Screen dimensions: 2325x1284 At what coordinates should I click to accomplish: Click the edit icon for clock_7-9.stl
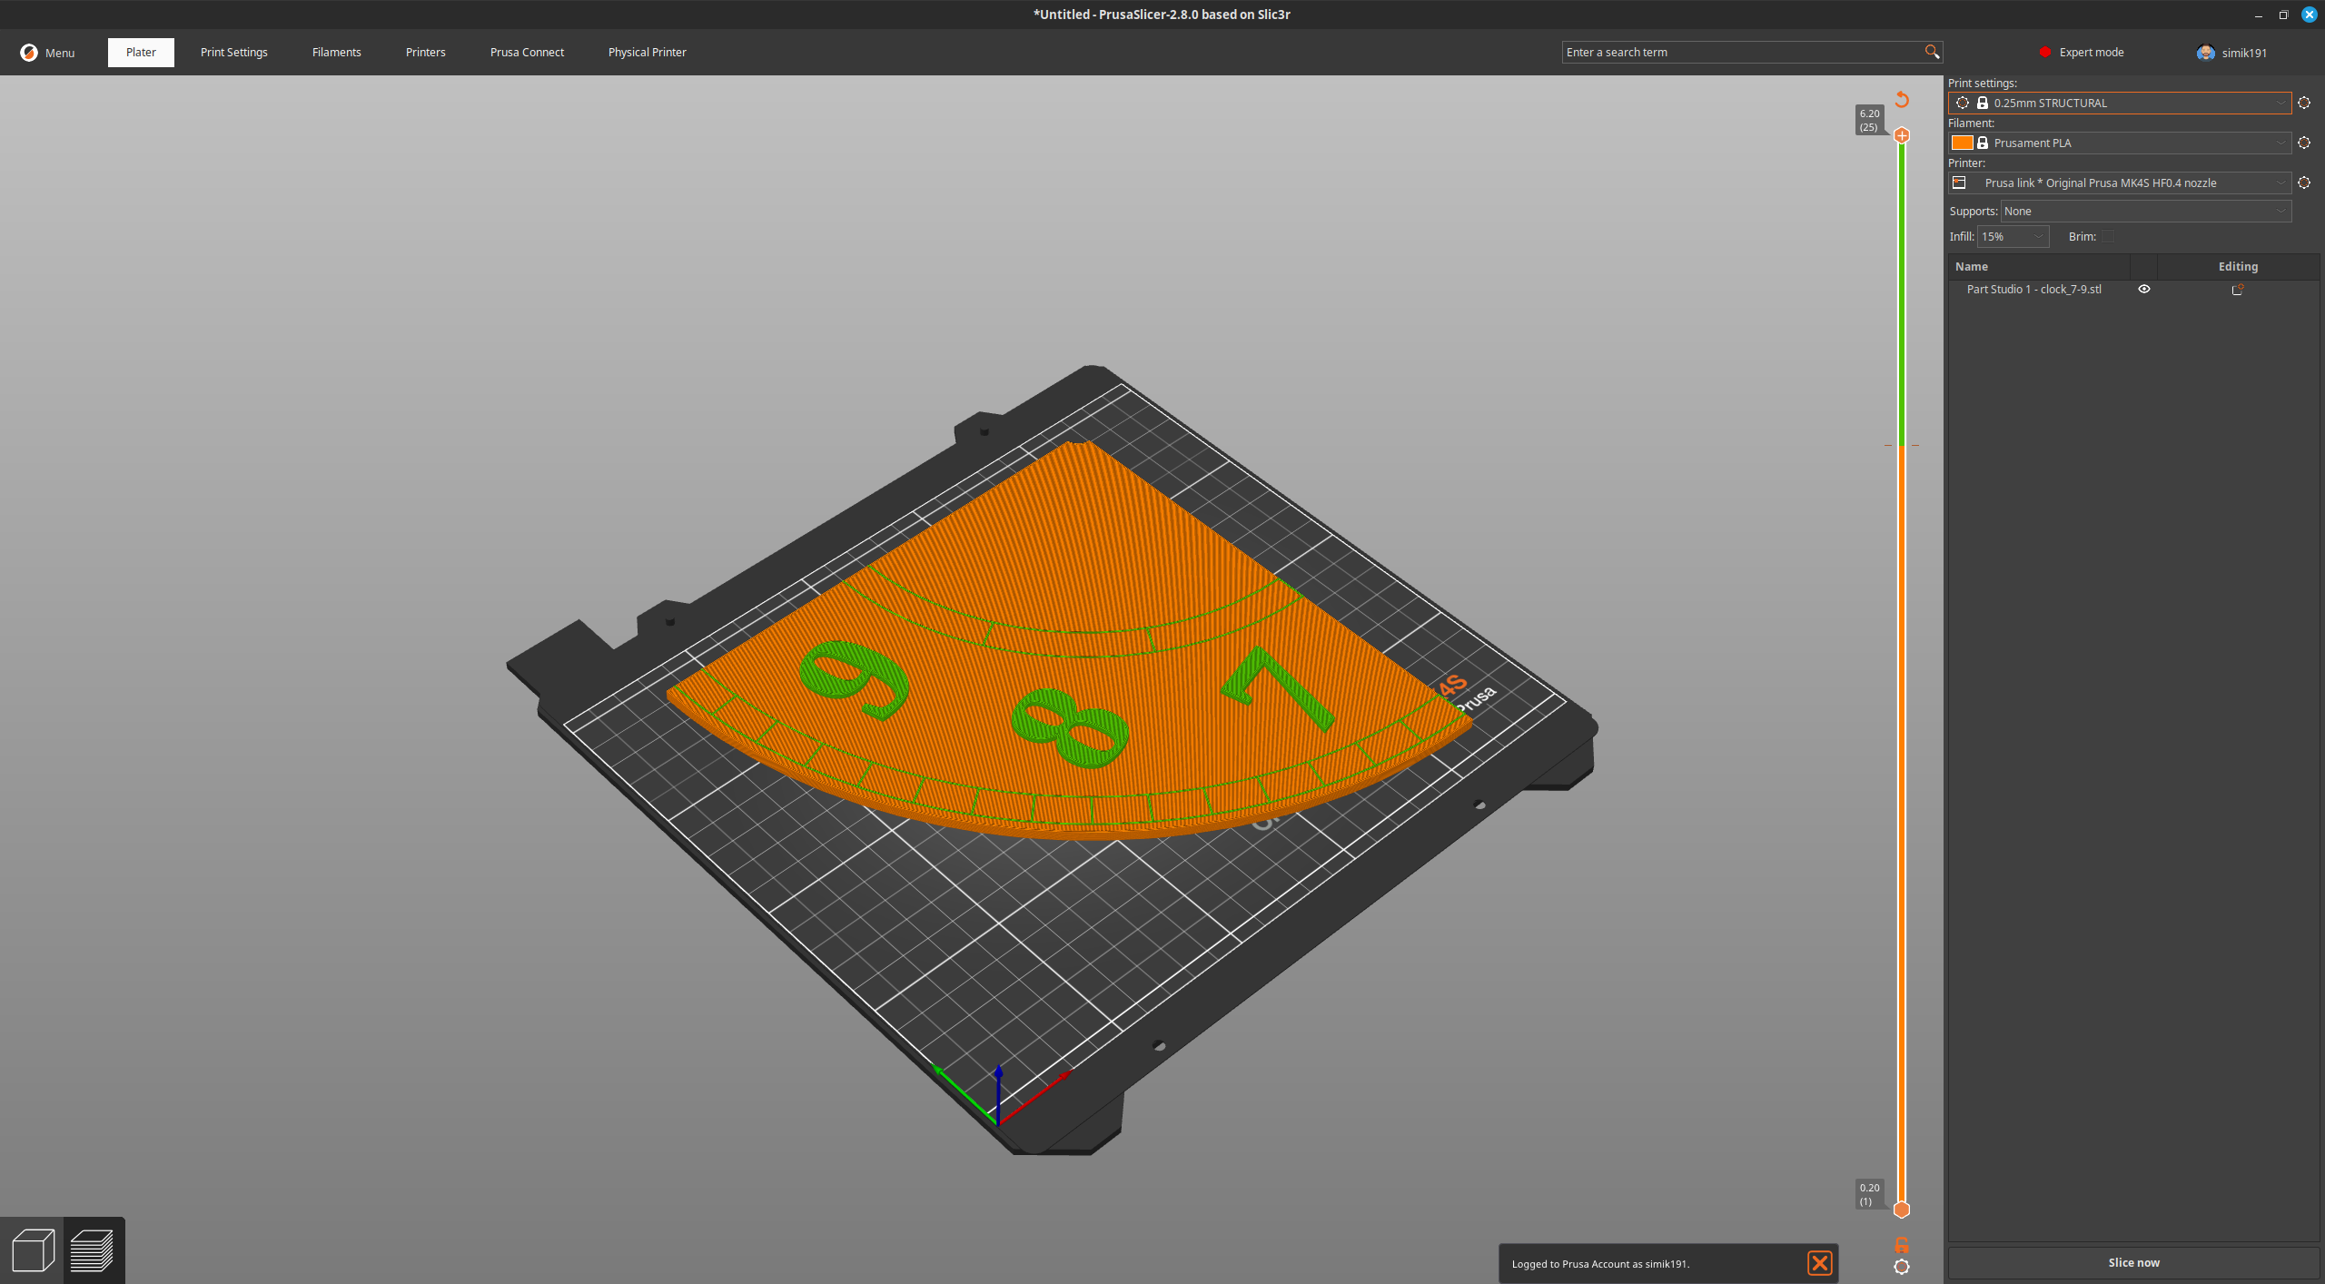tap(2238, 289)
